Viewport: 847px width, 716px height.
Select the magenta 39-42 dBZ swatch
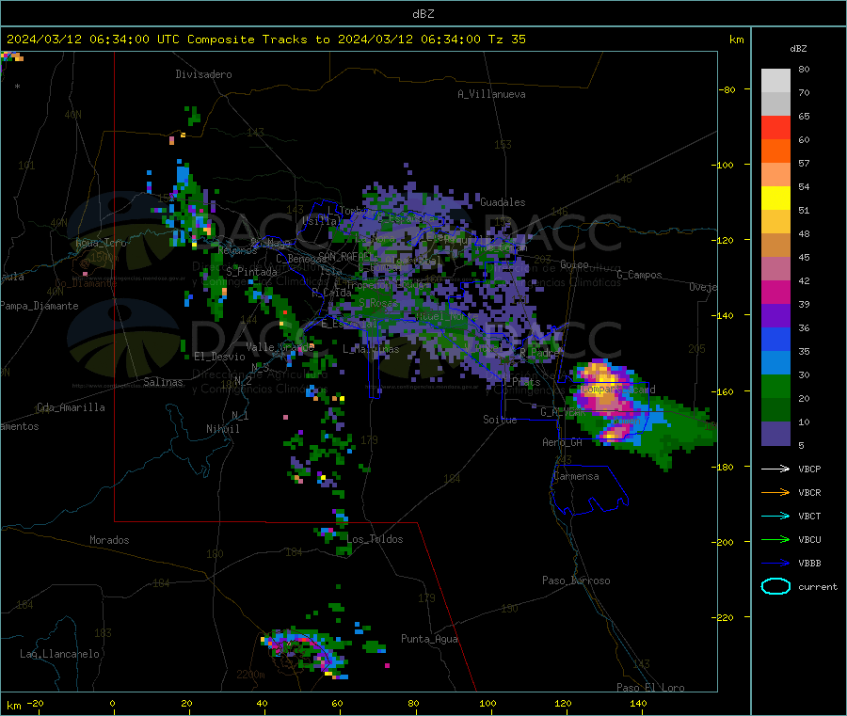point(775,292)
